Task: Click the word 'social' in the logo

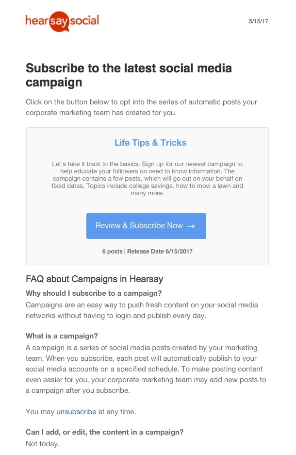Action: [84, 20]
